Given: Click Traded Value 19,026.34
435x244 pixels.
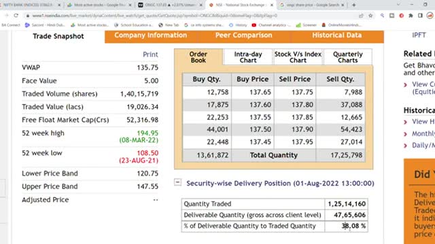Looking at the screenshot, I should [x=143, y=107].
